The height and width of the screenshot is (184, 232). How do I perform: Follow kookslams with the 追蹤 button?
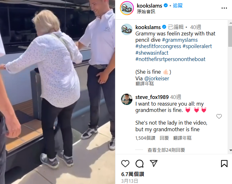pos(178,5)
